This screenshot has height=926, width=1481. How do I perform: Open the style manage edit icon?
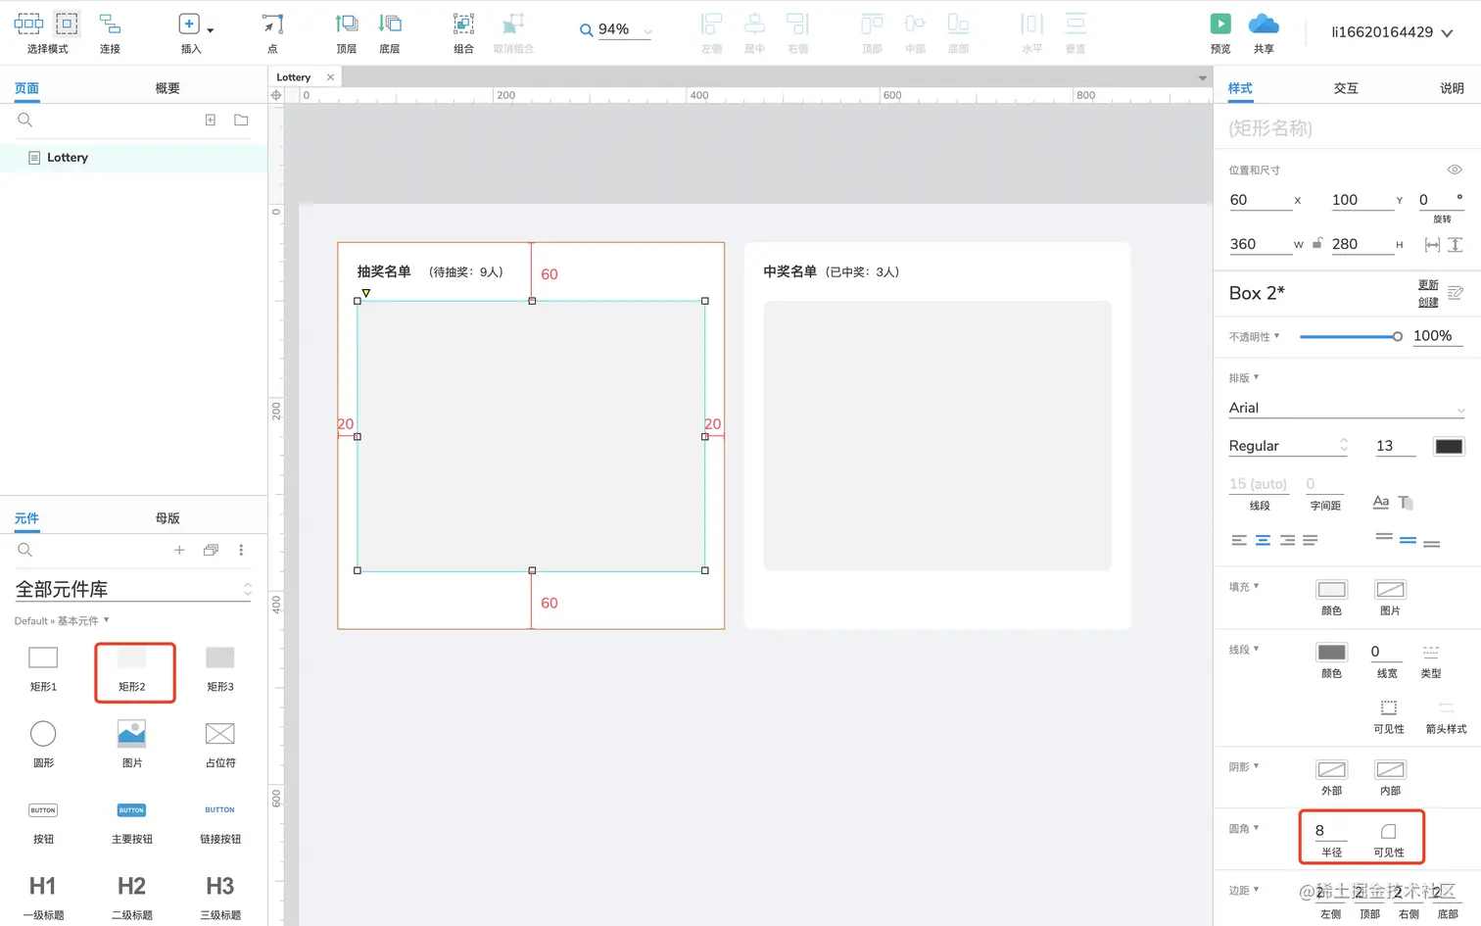tap(1456, 293)
